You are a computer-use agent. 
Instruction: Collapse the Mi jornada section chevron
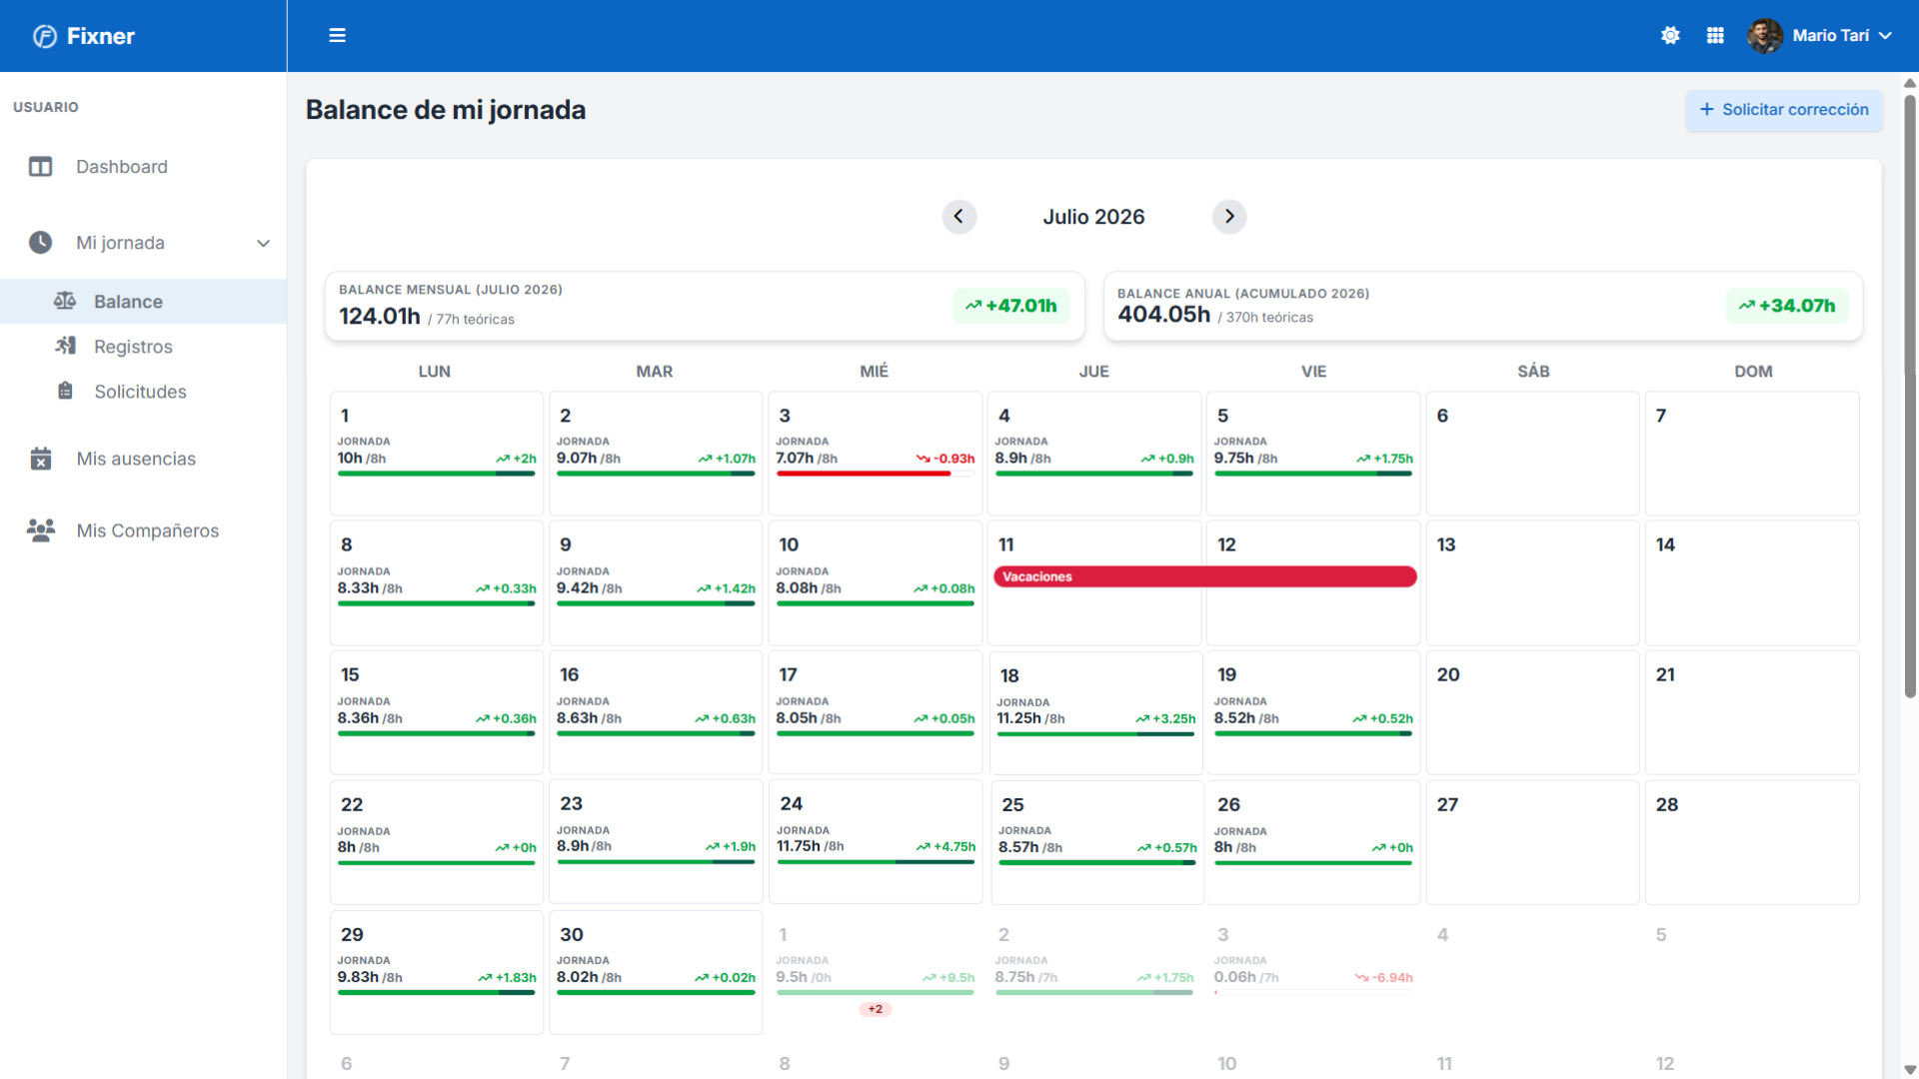pyautogui.click(x=263, y=243)
